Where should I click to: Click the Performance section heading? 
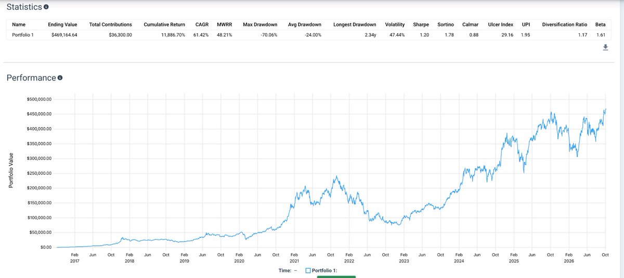point(31,78)
